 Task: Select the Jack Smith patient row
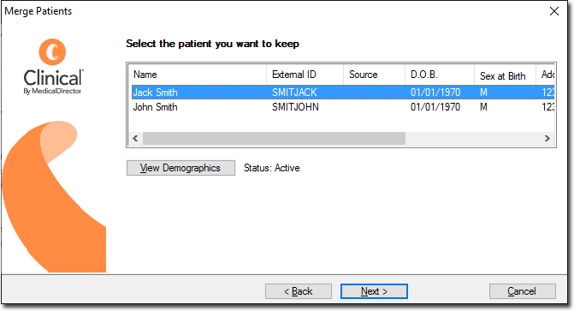(x=343, y=92)
